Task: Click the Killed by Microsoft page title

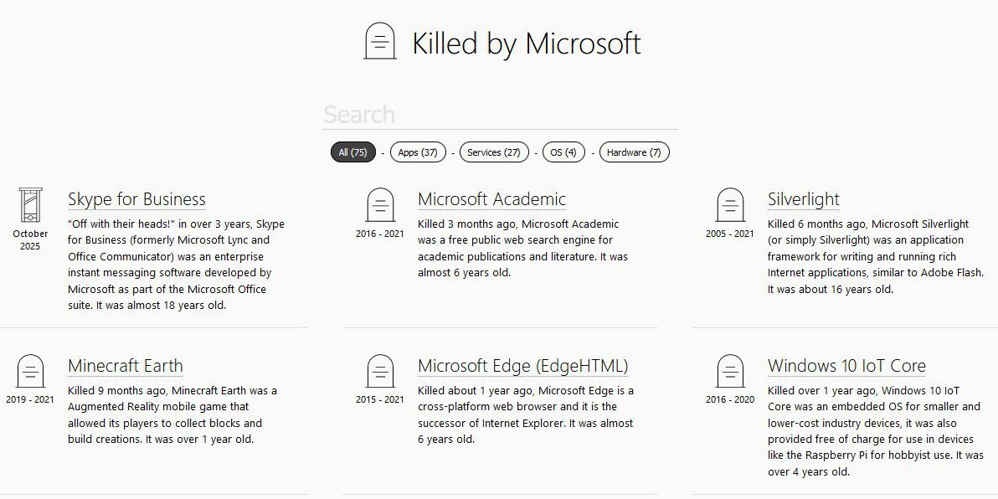Action: point(526,44)
